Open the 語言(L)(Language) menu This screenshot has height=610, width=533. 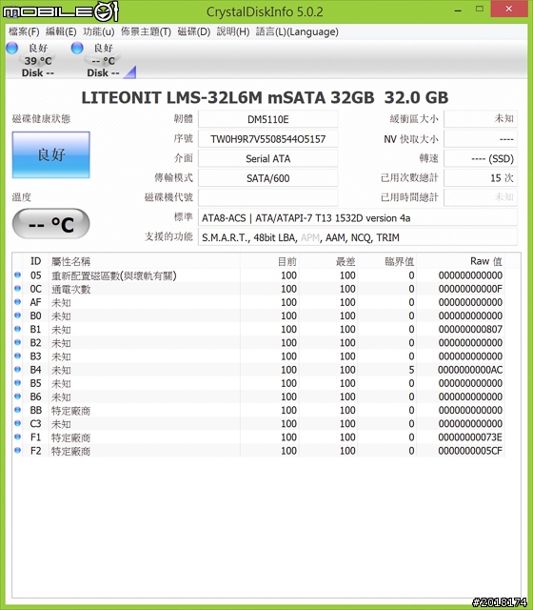[x=297, y=31]
